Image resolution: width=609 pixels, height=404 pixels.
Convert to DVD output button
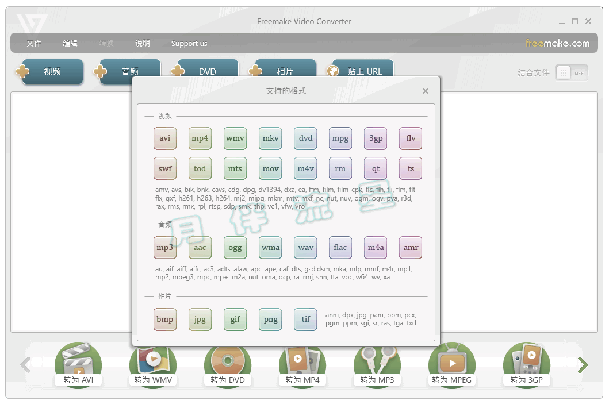point(228,367)
